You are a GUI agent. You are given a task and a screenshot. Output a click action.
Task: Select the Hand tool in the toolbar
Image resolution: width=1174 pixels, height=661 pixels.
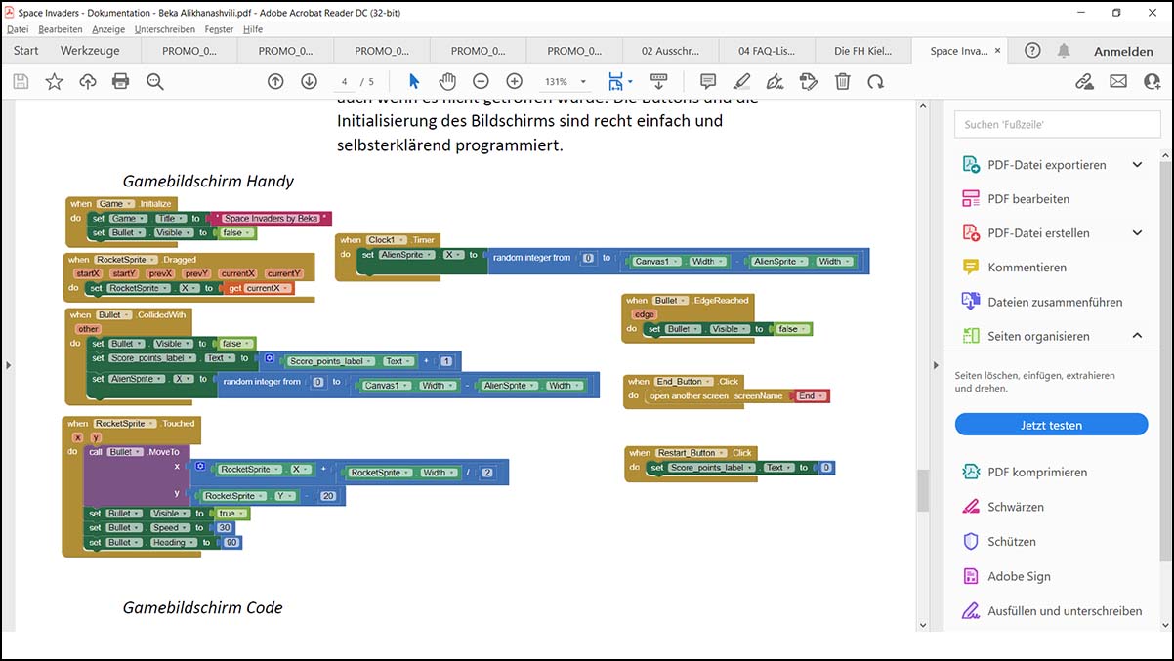tap(447, 81)
